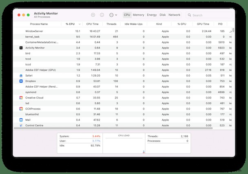Screen dimensions: 248x174
Task: Expand the chevron beside the ellipsis button
Action: (116, 15)
